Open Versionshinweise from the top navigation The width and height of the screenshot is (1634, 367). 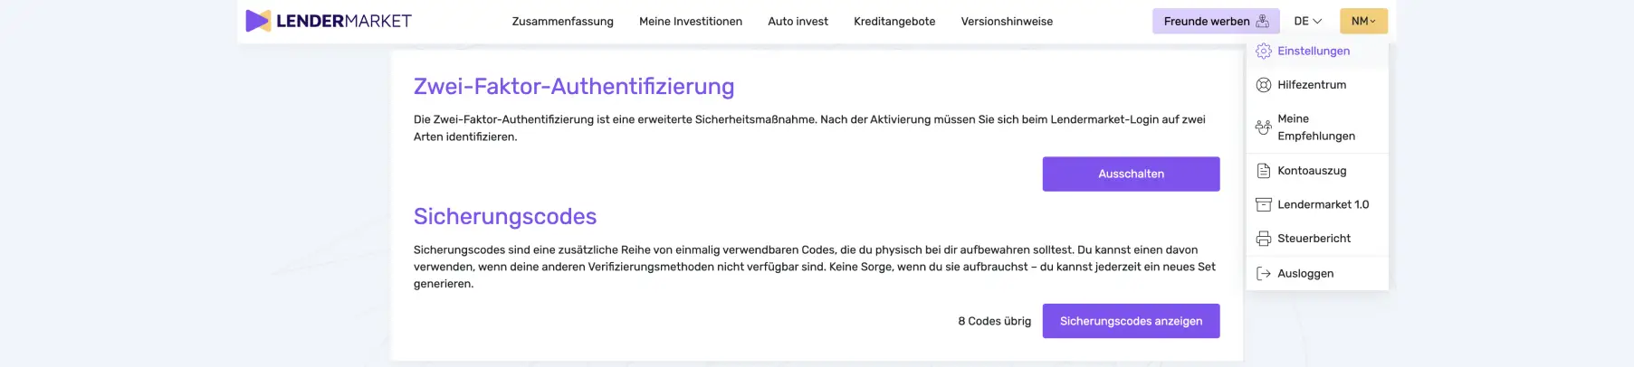point(1007,22)
